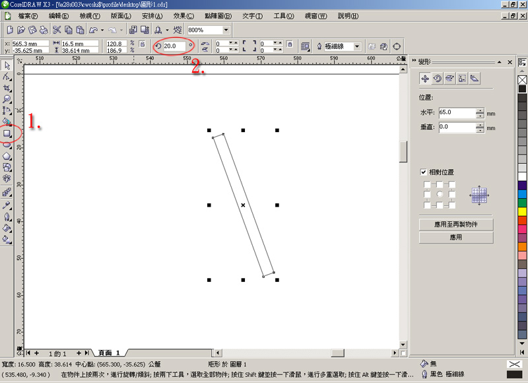This screenshot has width=528, height=383.
Task: Expand the Application Launcher dropdown arrow
Action: coord(168,30)
